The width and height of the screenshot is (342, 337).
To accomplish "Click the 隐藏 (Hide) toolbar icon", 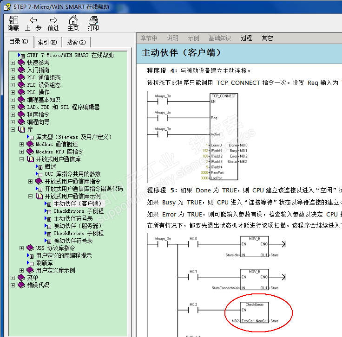I will click(13, 20).
